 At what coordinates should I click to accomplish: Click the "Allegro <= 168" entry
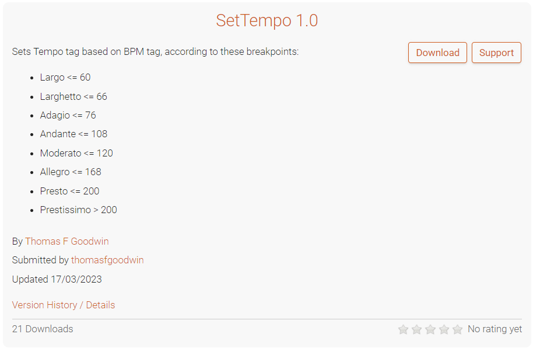[x=71, y=172]
